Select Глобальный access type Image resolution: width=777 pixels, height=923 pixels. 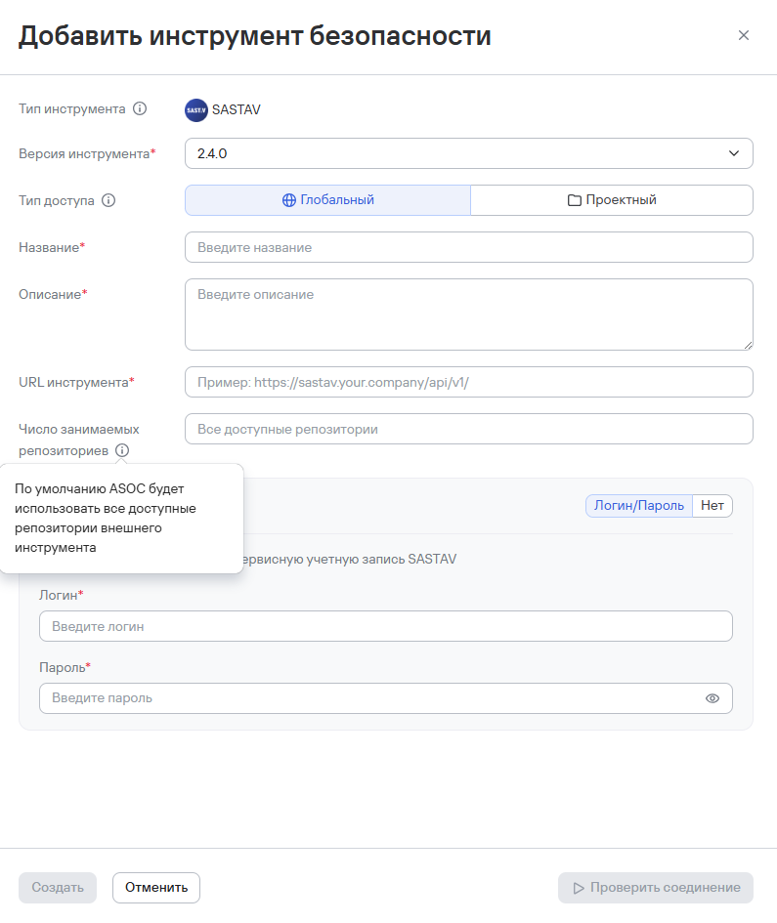point(327,200)
